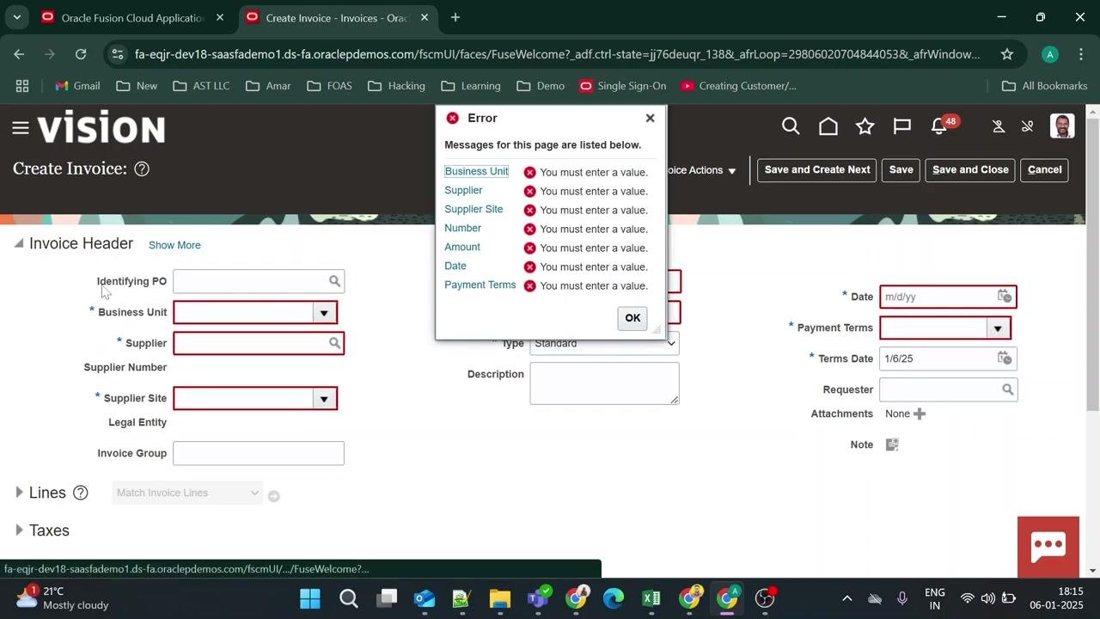Open the Watchlist flag icon
1100x619 pixels.
[902, 127]
